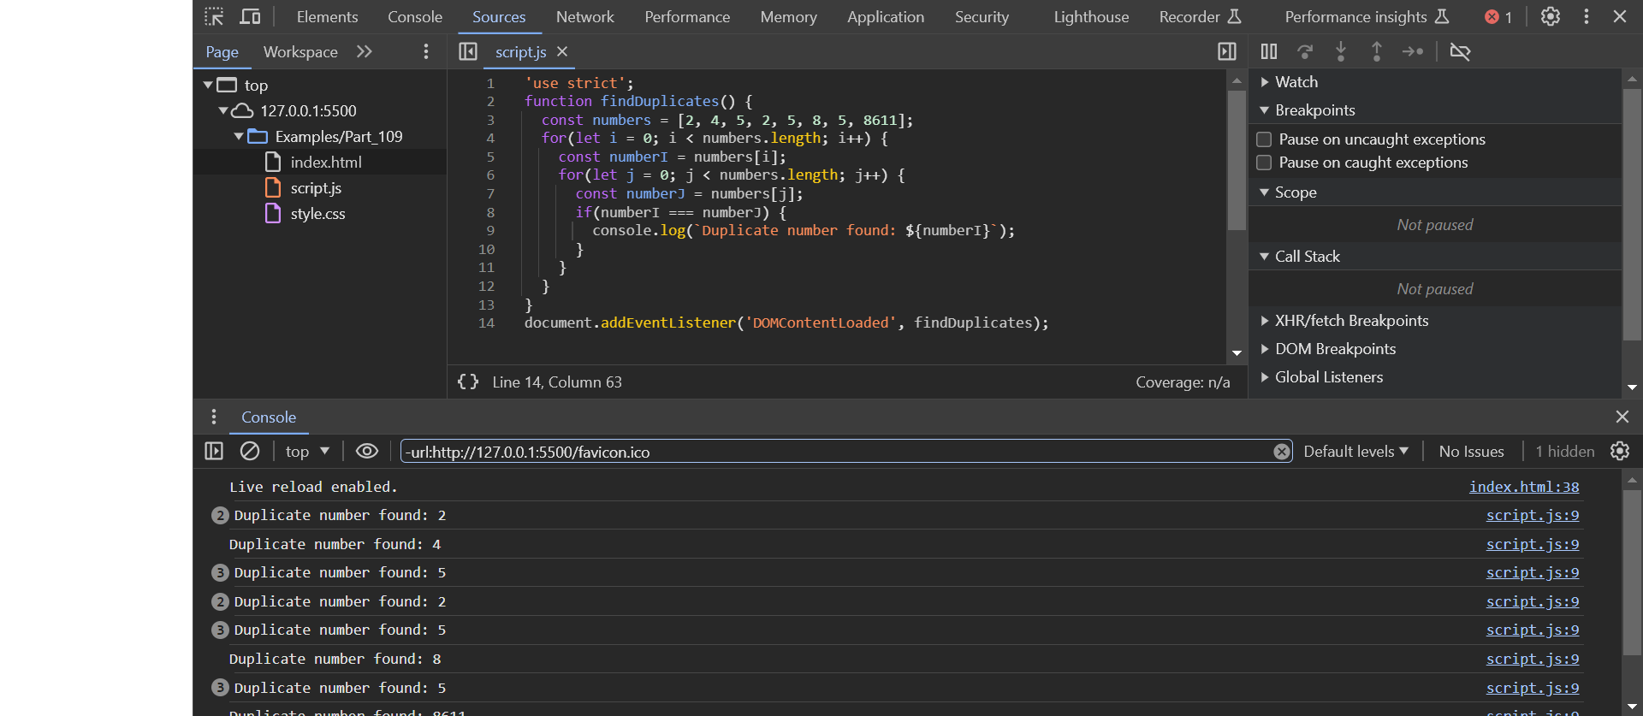The image size is (1643, 716).
Task: Expand the DOM Breakpoints section
Action: click(x=1334, y=349)
